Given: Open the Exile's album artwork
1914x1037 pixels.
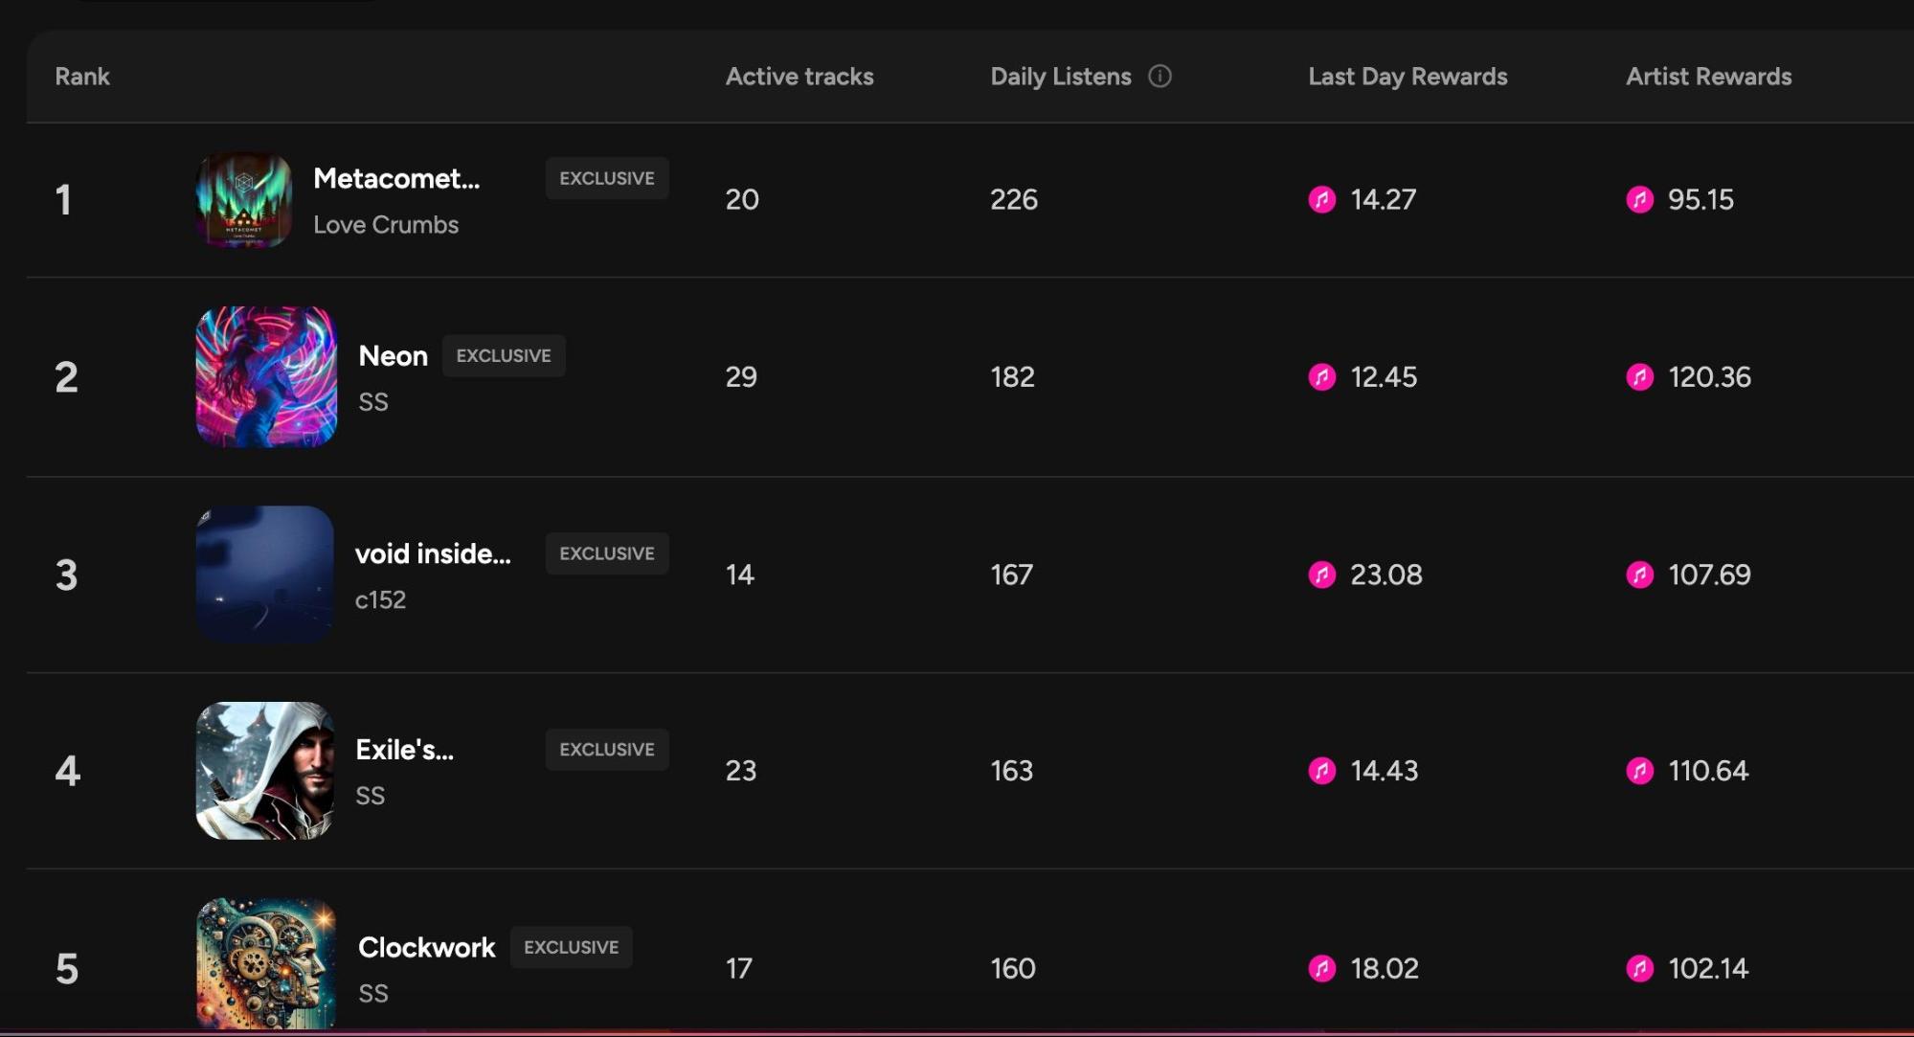Looking at the screenshot, I should pos(265,771).
